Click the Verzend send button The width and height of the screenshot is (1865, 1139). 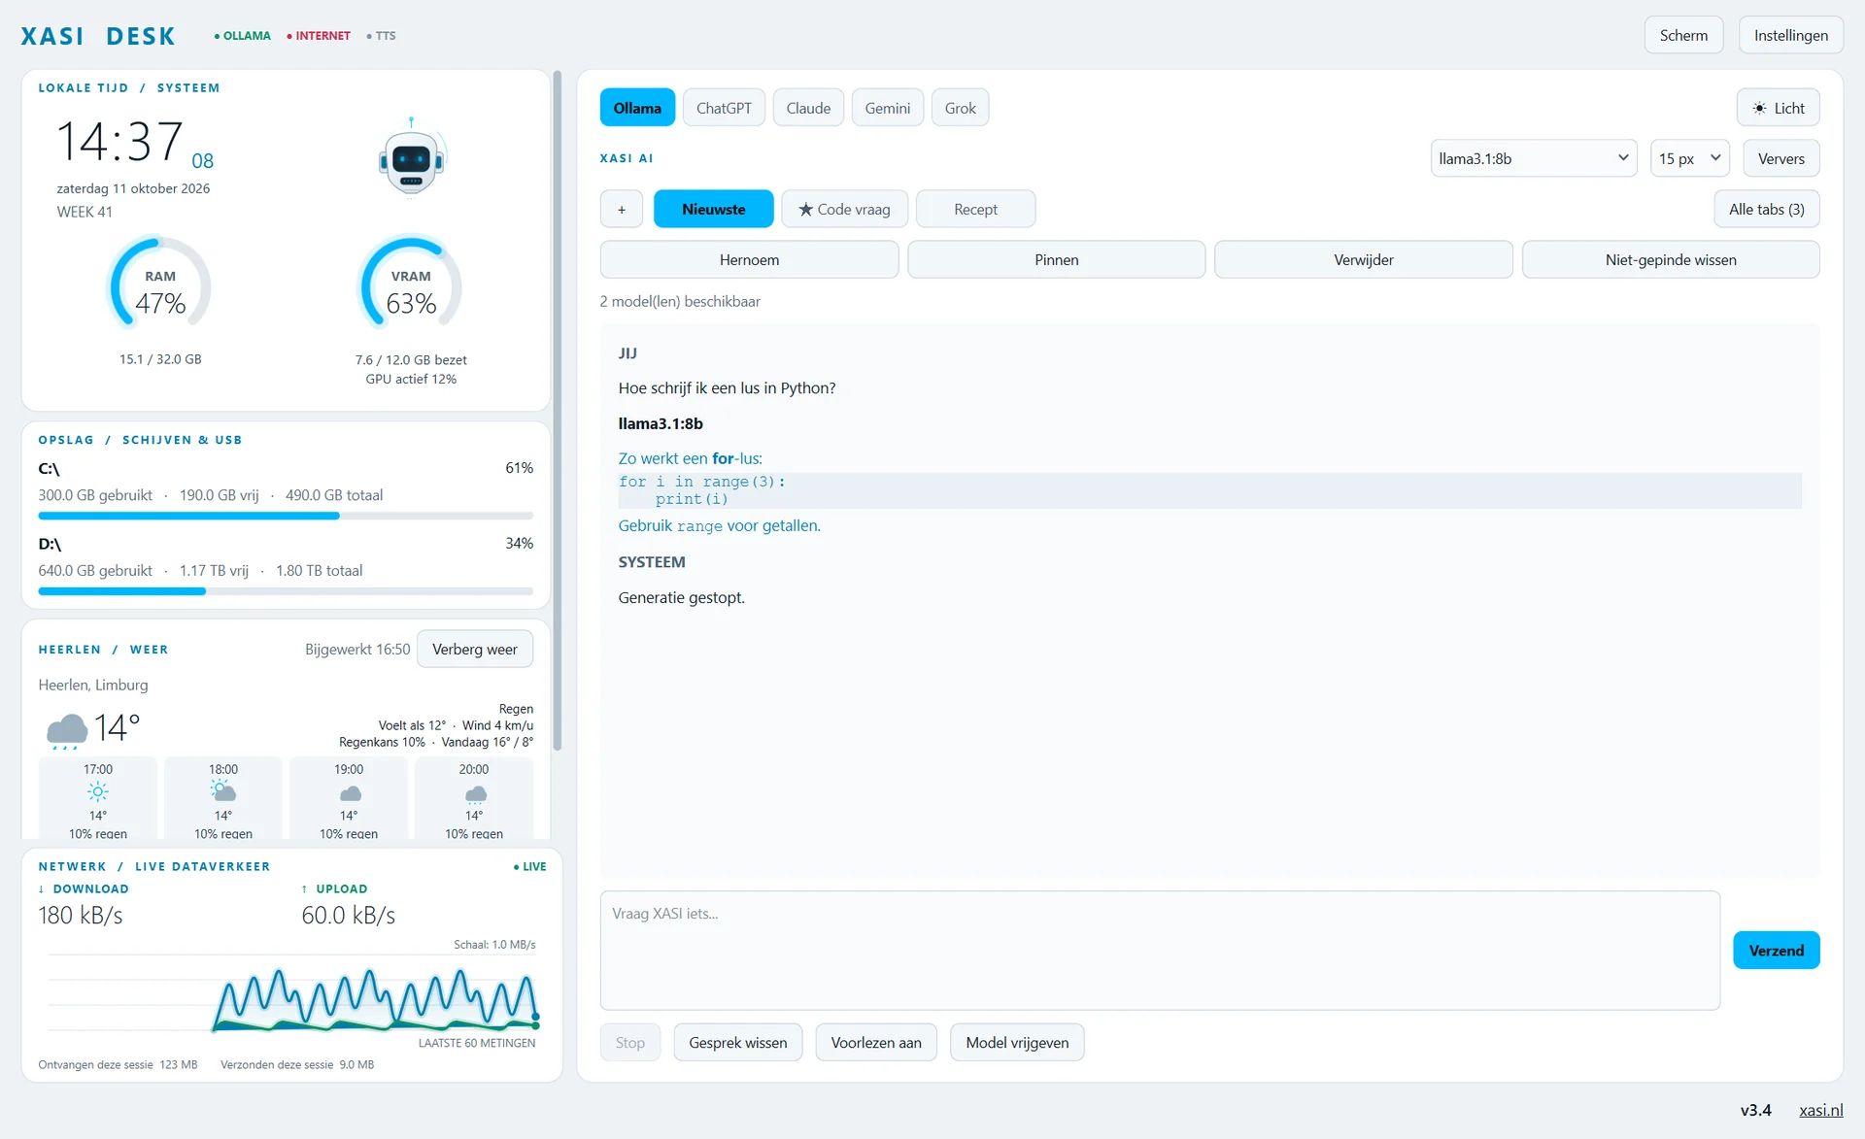(x=1777, y=950)
